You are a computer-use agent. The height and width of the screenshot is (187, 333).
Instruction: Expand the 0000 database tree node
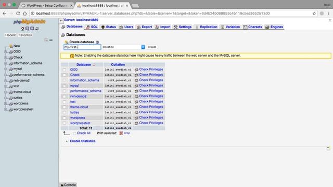[x=6, y=52]
